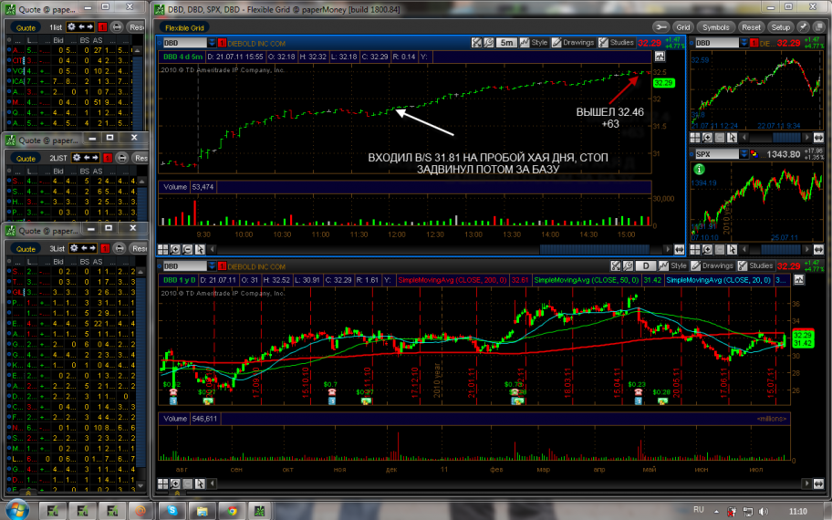Viewport: 832px width, 520px height.
Task: Open gear settings in the 1list quote window
Action: pyautogui.click(x=71, y=26)
